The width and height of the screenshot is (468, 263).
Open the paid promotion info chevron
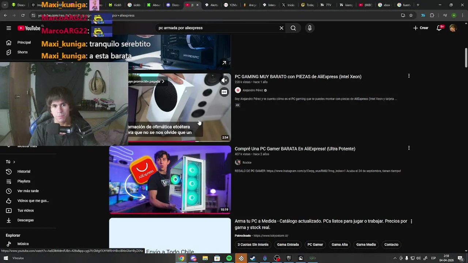click(x=163, y=81)
